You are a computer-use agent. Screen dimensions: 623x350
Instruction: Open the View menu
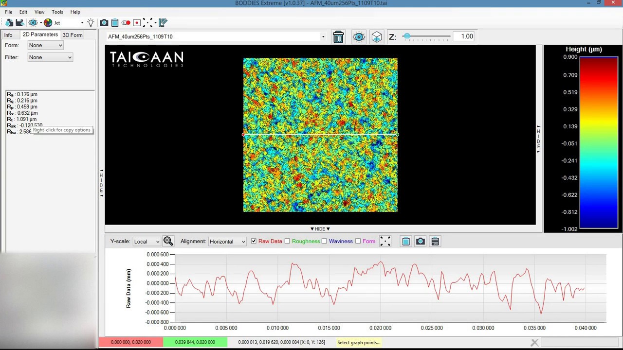click(39, 12)
